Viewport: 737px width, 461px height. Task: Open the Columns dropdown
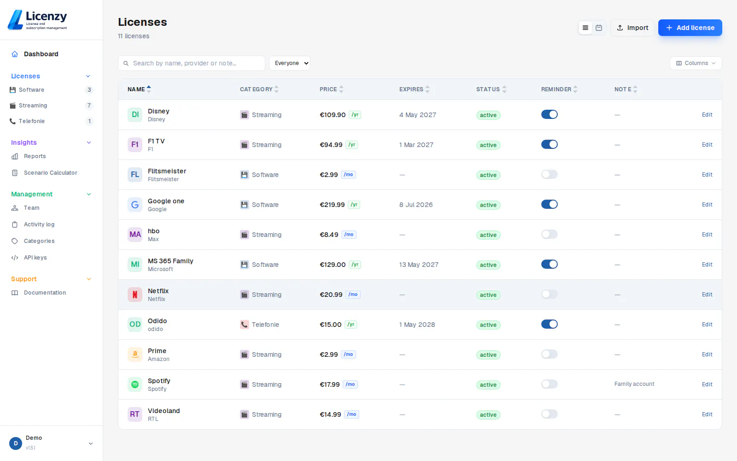[x=696, y=63]
